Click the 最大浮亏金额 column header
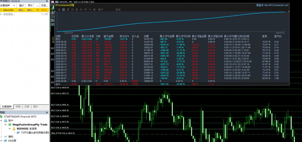 click(167, 36)
